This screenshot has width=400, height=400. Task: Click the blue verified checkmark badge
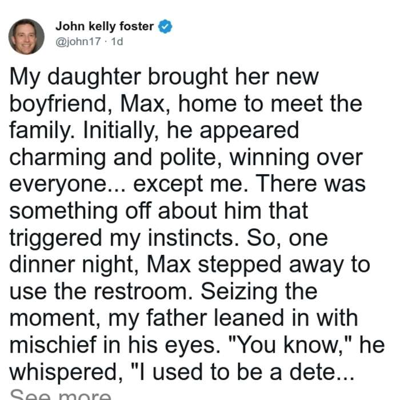(165, 26)
